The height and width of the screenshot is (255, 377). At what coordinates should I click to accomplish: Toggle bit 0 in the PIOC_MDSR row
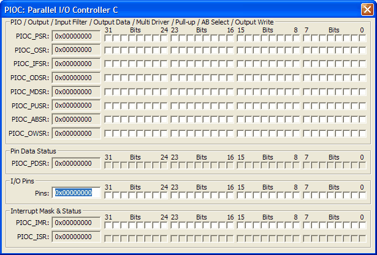pyautogui.click(x=362, y=92)
